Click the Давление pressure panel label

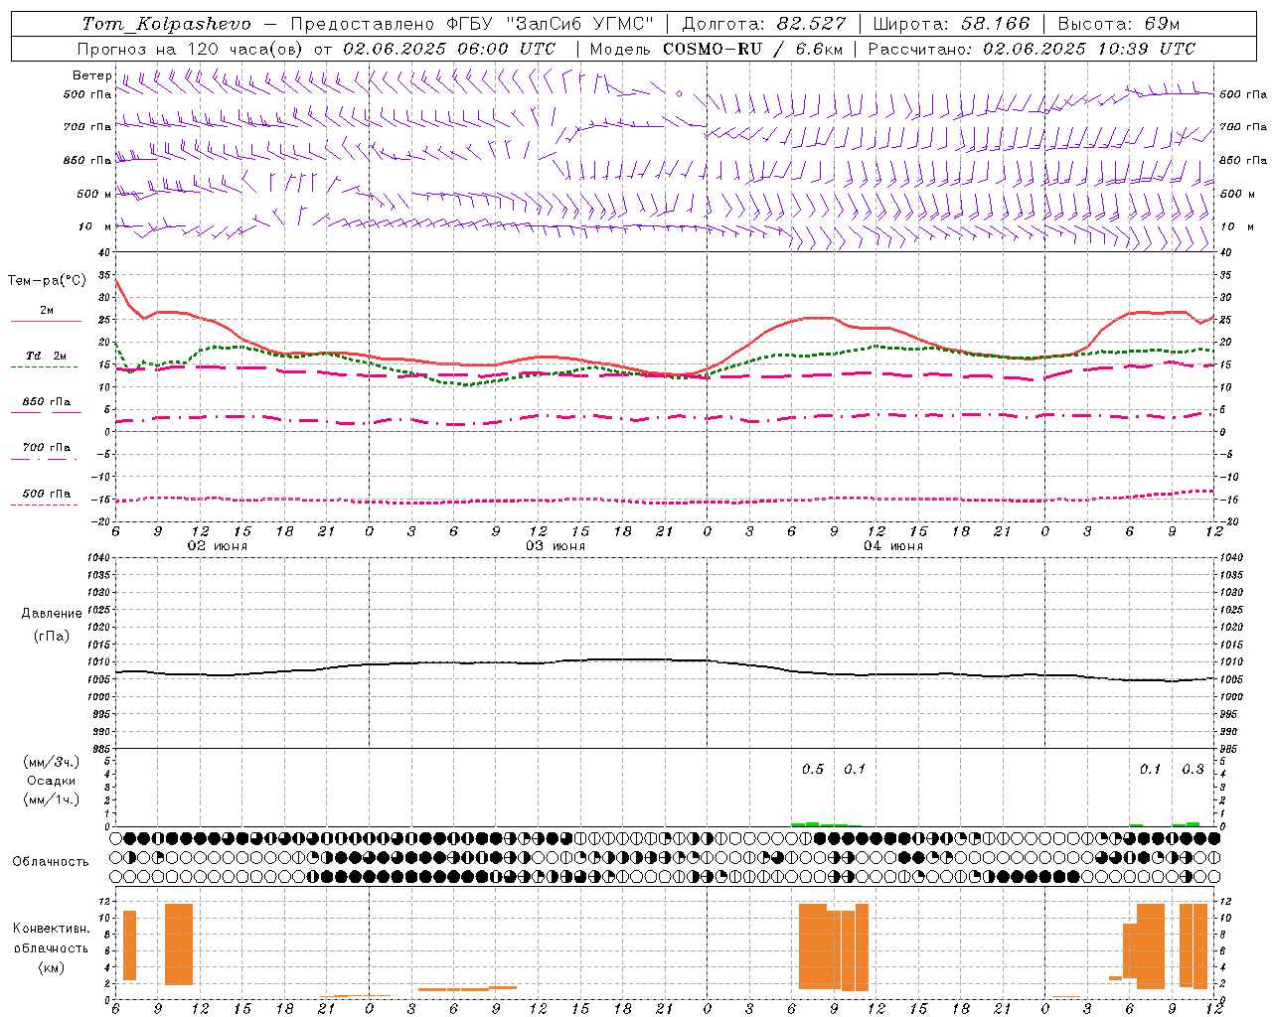coord(52,614)
